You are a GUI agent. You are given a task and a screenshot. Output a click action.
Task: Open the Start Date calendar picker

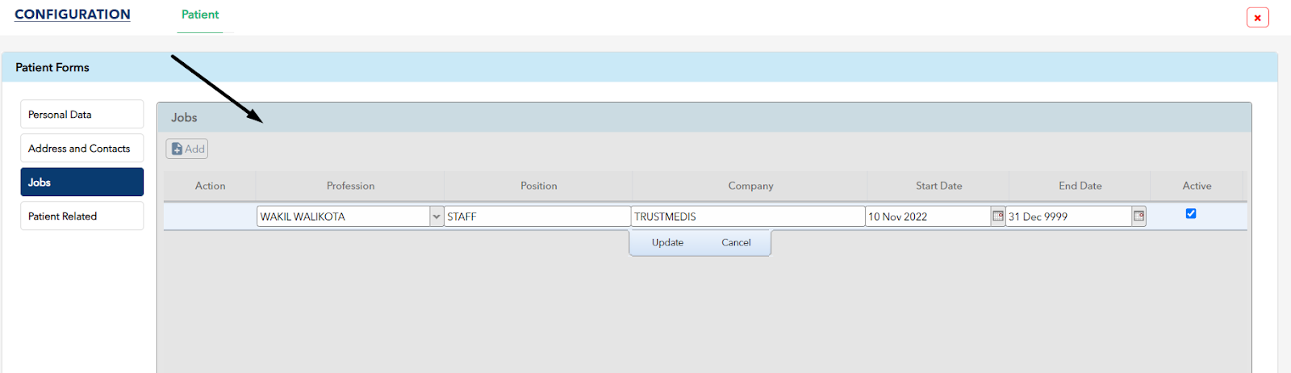(x=998, y=216)
